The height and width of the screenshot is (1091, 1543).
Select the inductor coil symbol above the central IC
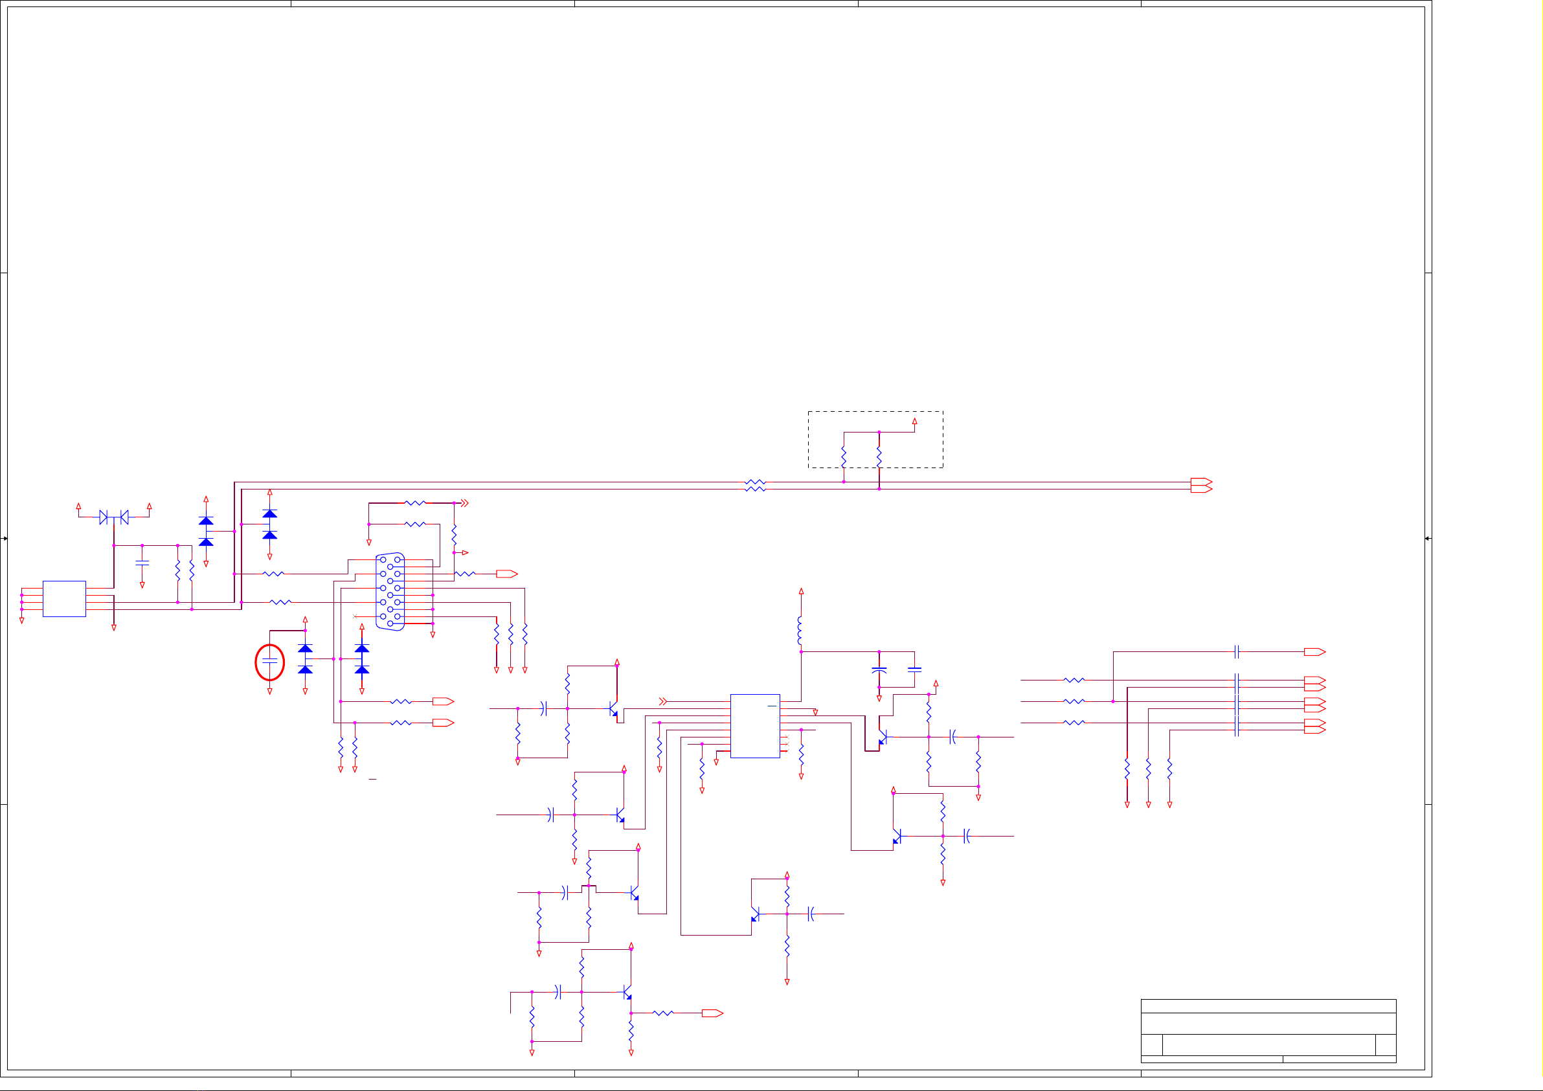point(800,631)
